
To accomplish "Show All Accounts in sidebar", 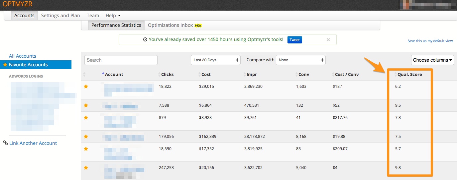I will point(23,56).
